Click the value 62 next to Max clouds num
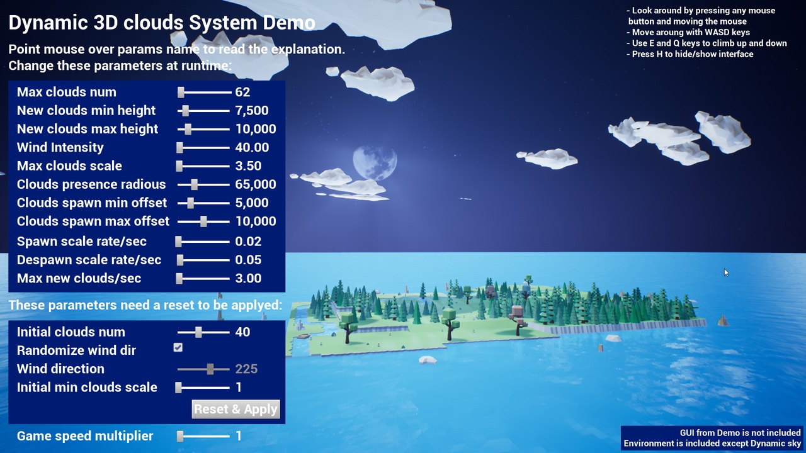806x453 pixels. pyautogui.click(x=242, y=92)
